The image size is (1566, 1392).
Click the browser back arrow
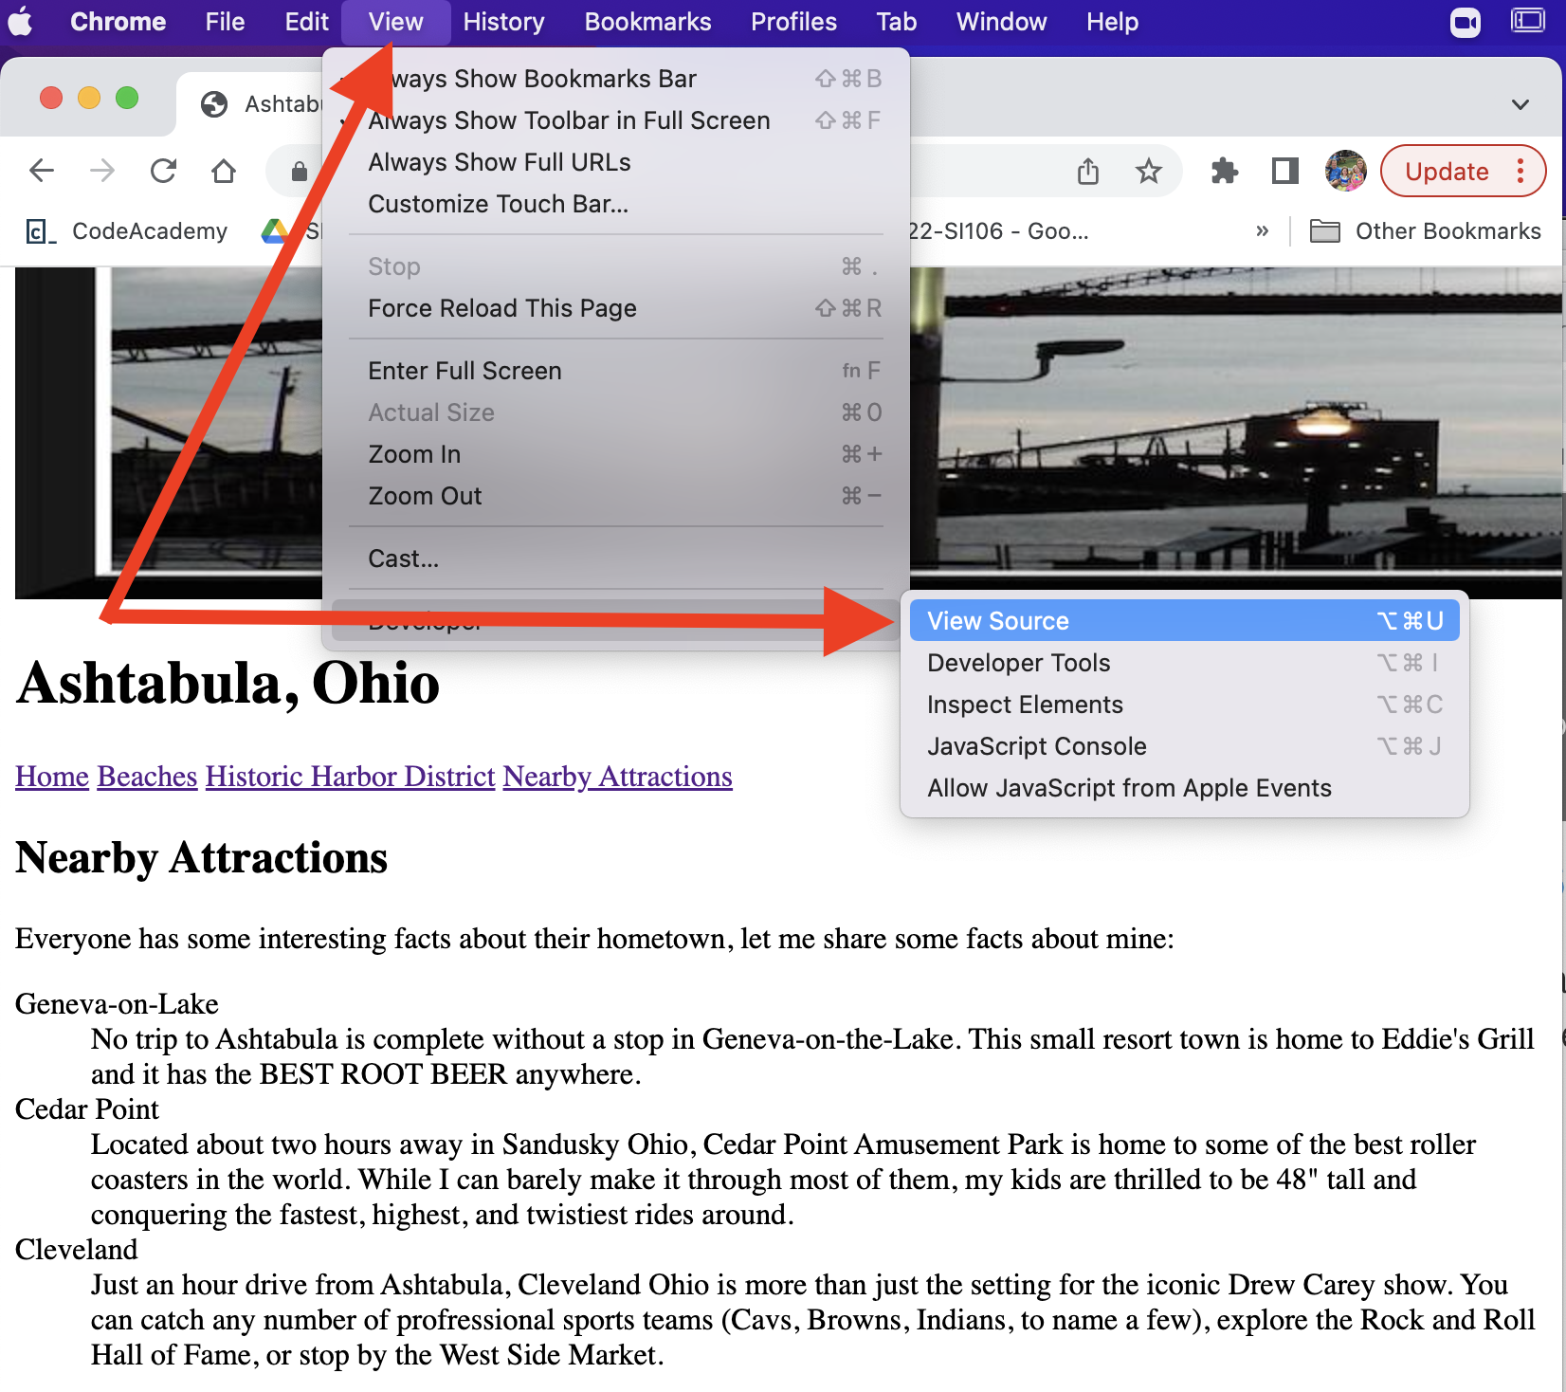click(42, 171)
